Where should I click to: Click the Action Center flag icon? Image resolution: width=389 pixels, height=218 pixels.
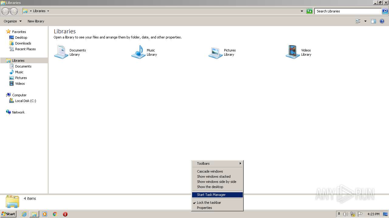360,214
